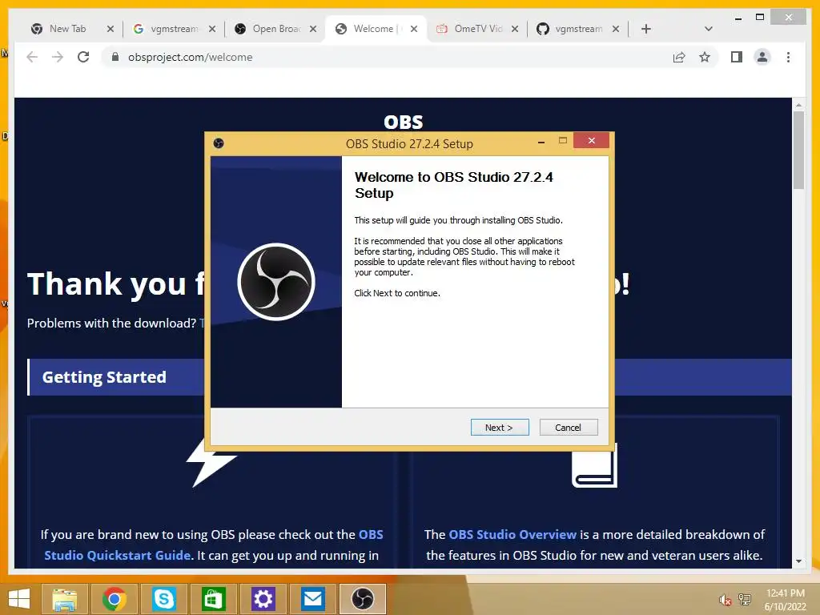Image resolution: width=820 pixels, height=615 pixels.
Task: Click the 'Problems with the download?' text
Action: tap(111, 324)
